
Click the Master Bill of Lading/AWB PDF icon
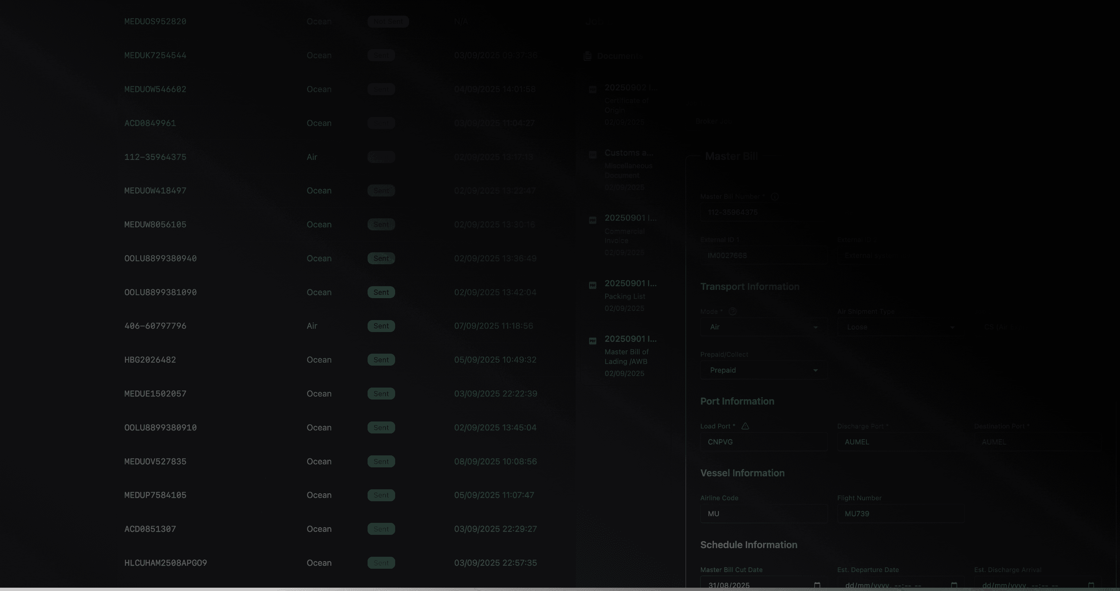tap(592, 341)
